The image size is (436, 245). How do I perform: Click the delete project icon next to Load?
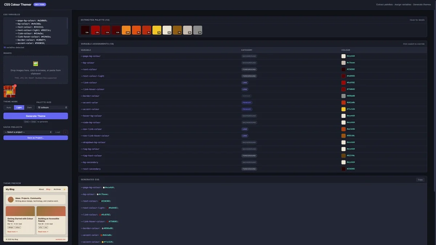(65, 132)
